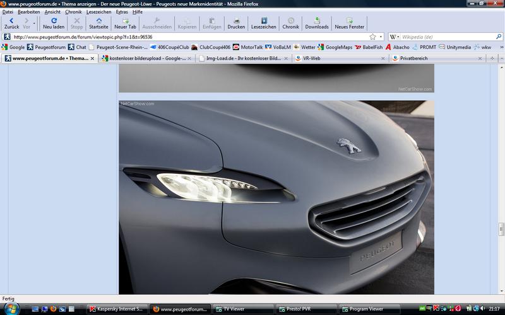The width and height of the screenshot is (505, 315).
Task: Open the Unitymedia bookmark
Action: pos(454,47)
